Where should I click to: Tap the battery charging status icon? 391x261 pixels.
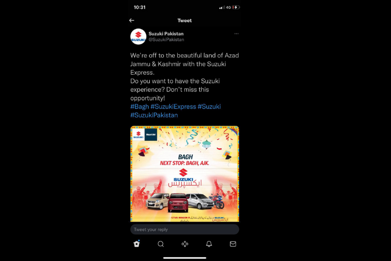click(x=236, y=7)
